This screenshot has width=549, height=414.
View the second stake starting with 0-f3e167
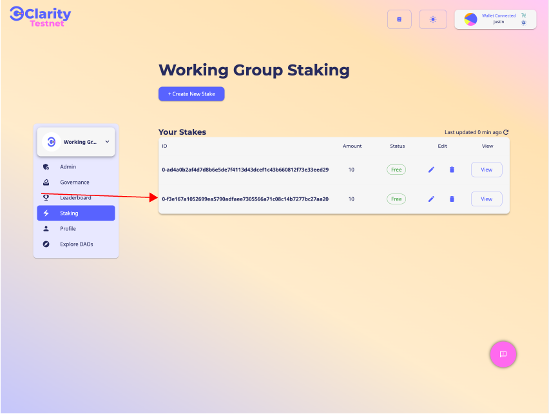[486, 199]
